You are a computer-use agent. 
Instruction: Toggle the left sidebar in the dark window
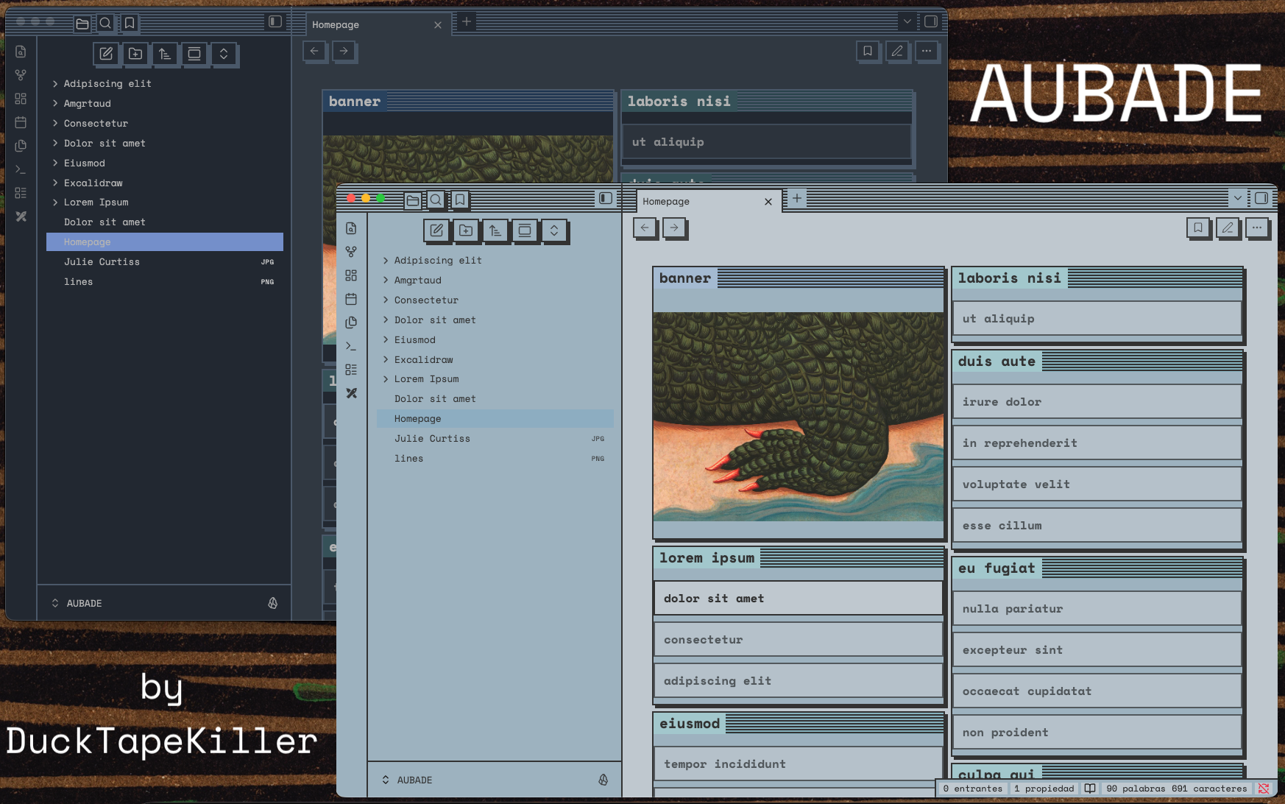pos(275,21)
